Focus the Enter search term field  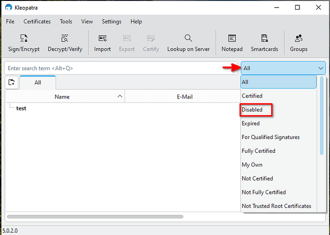121,68
